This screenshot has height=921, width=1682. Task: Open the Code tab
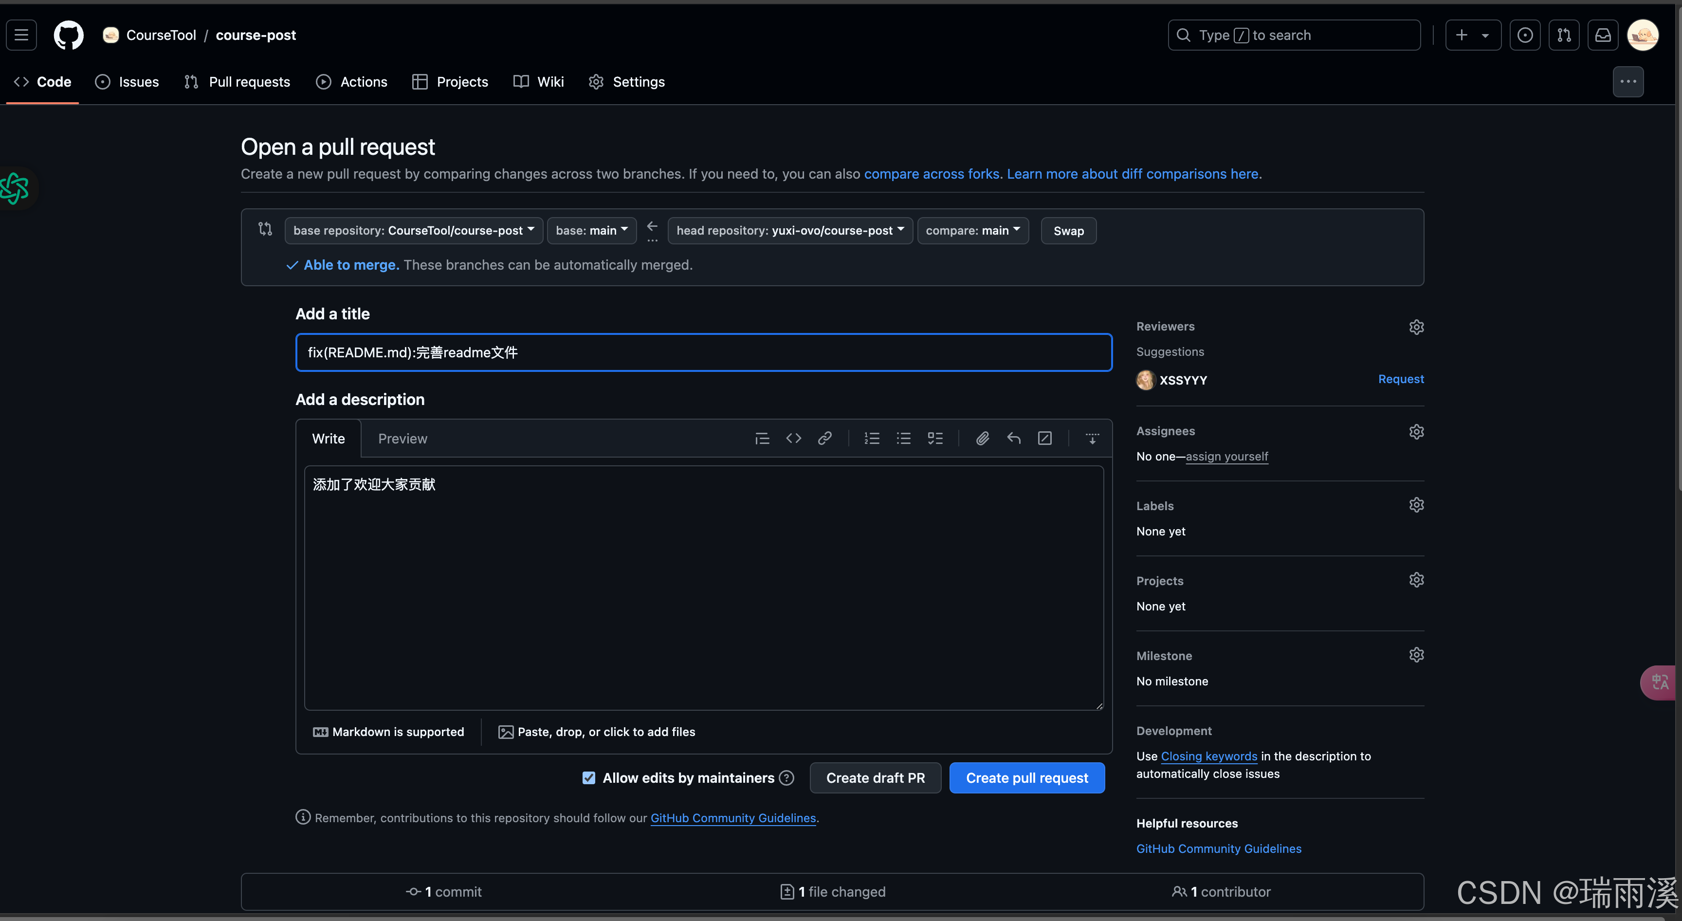[42, 82]
